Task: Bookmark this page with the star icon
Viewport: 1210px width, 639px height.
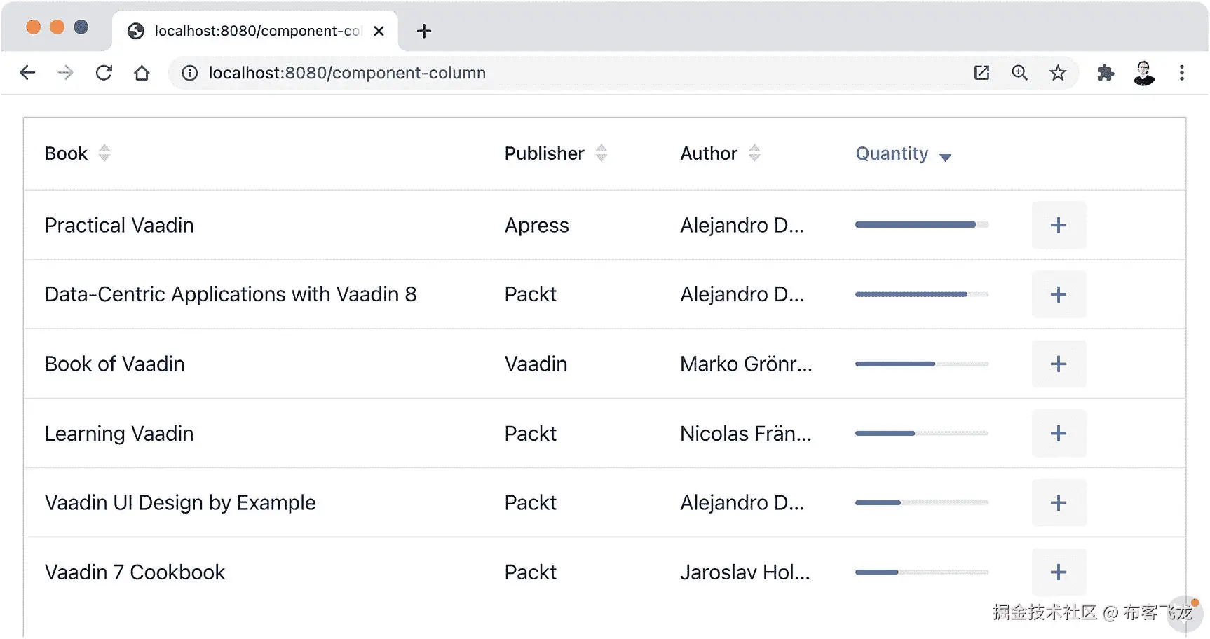Action: coord(1057,73)
